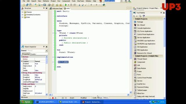Select Form in Delphi Files list
The image size is (186, 104).
click(x=139, y=75)
